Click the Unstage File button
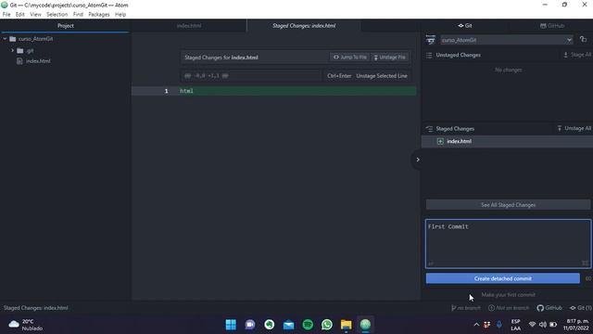The height and width of the screenshot is (334, 593). 389,58
